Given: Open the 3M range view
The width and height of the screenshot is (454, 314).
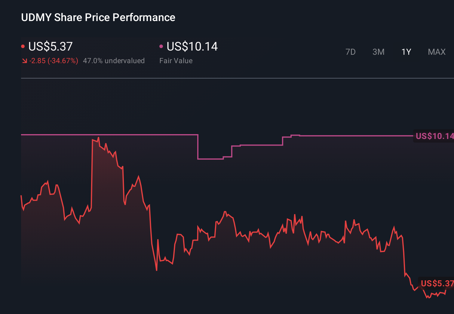Looking at the screenshot, I should point(379,52).
